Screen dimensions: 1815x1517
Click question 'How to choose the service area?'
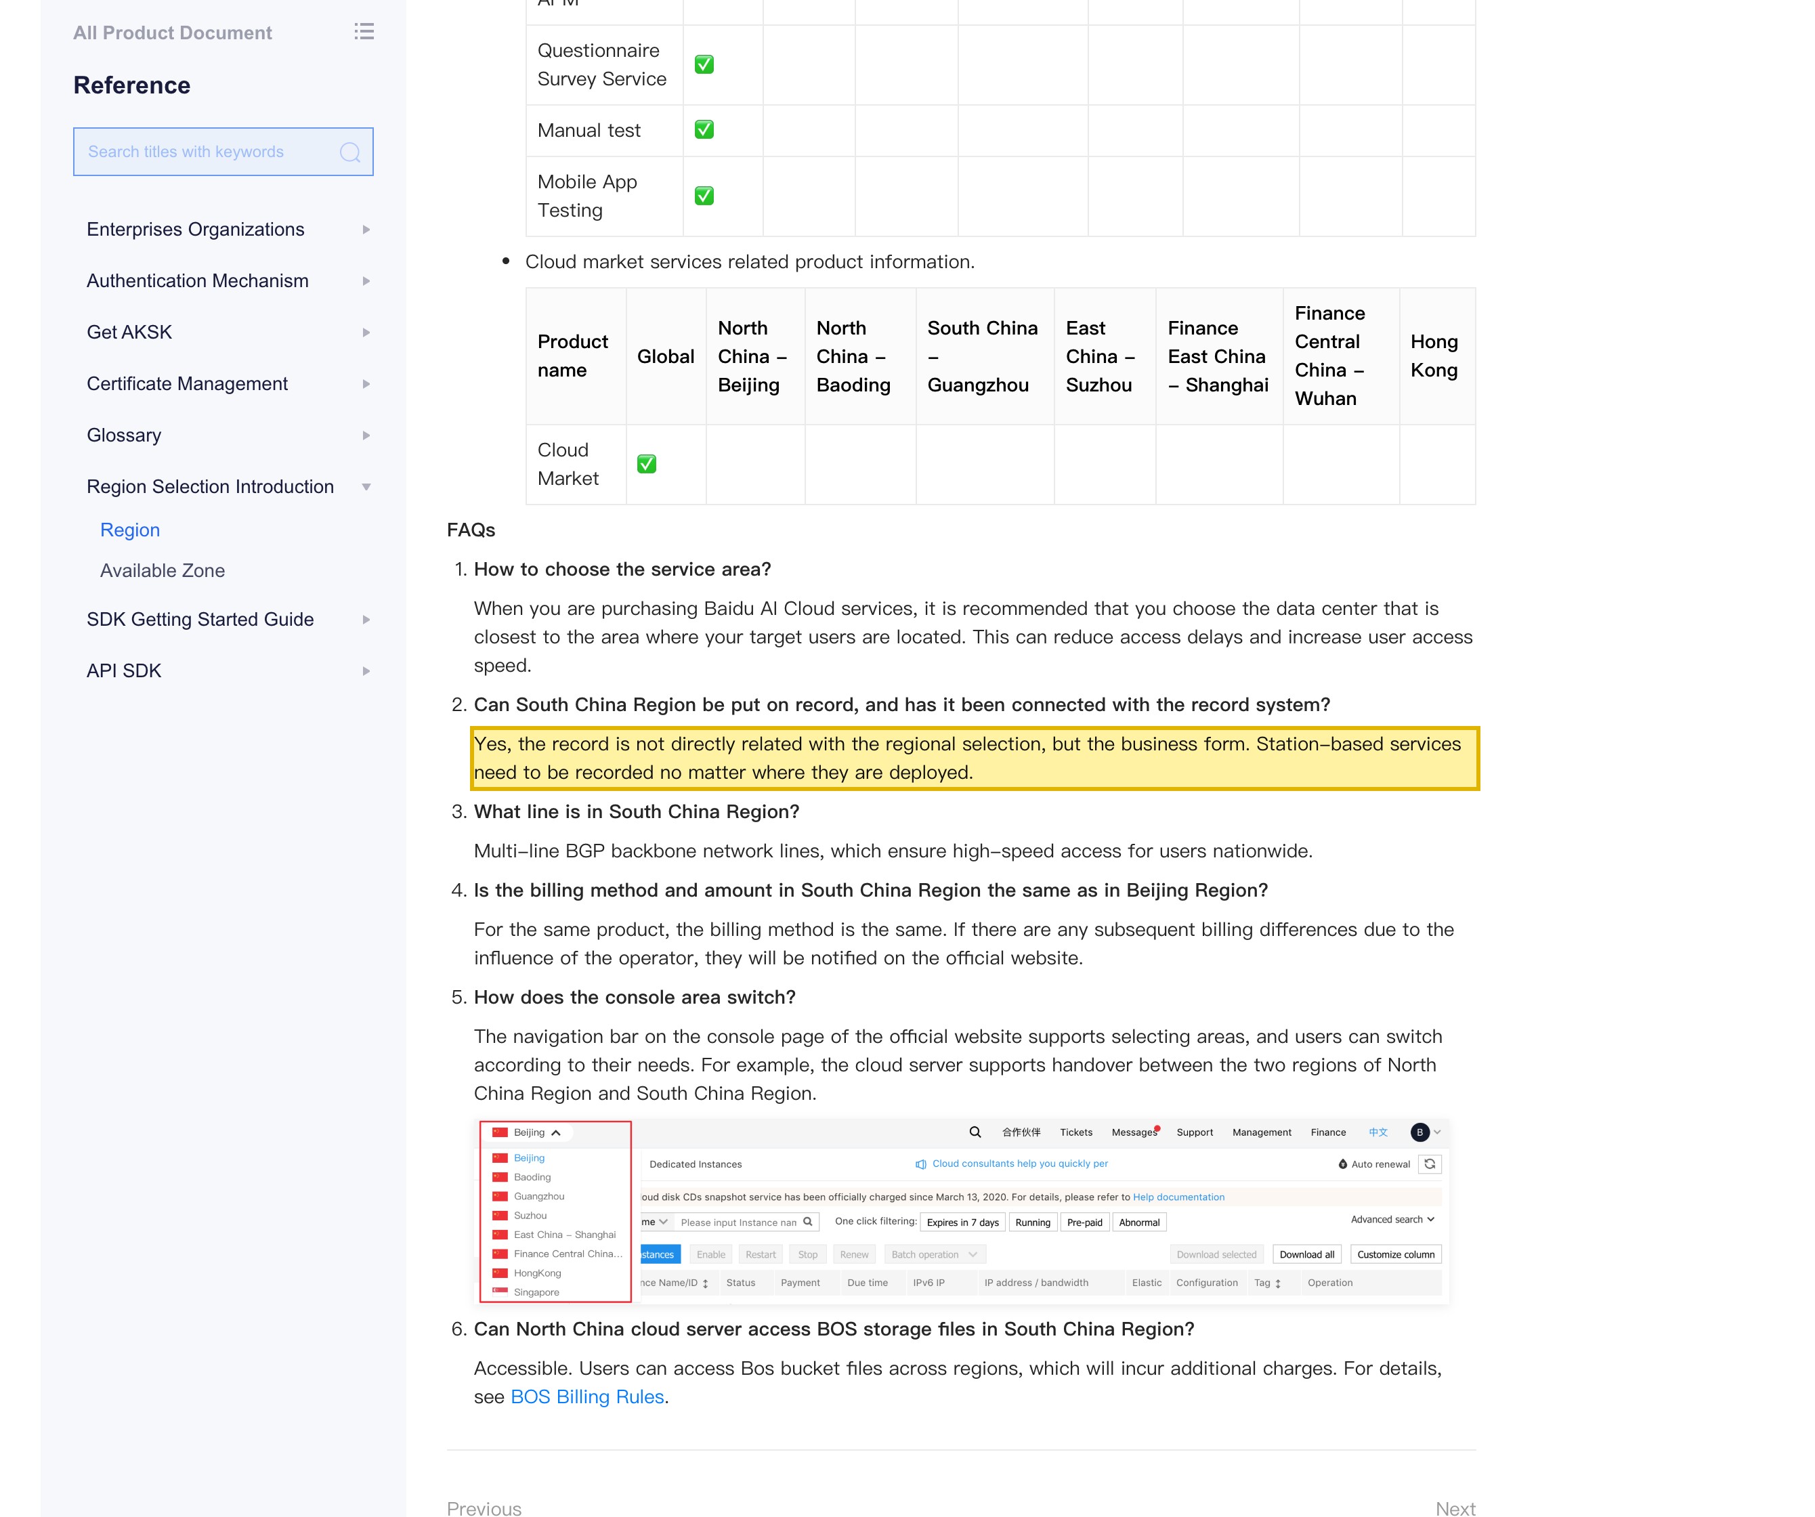[622, 570]
